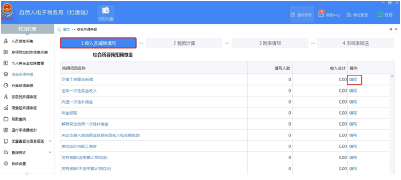Open 劳务报酬(不适用累计预扣法) link

86,168
